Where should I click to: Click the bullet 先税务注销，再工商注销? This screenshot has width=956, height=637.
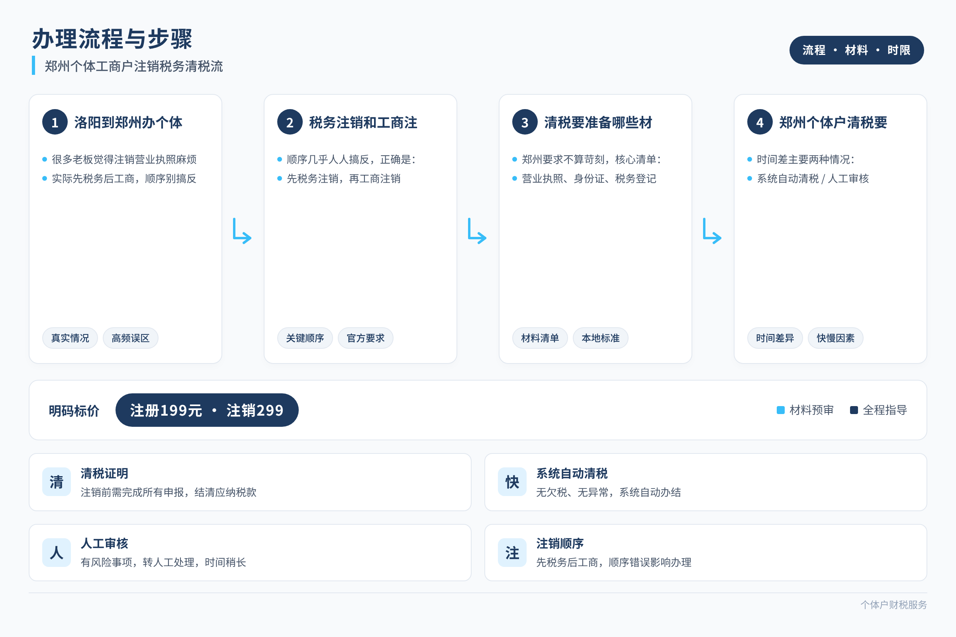(343, 178)
